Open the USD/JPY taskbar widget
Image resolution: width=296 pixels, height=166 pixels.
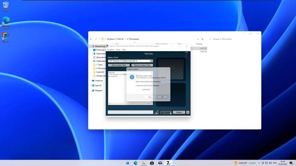point(245,163)
